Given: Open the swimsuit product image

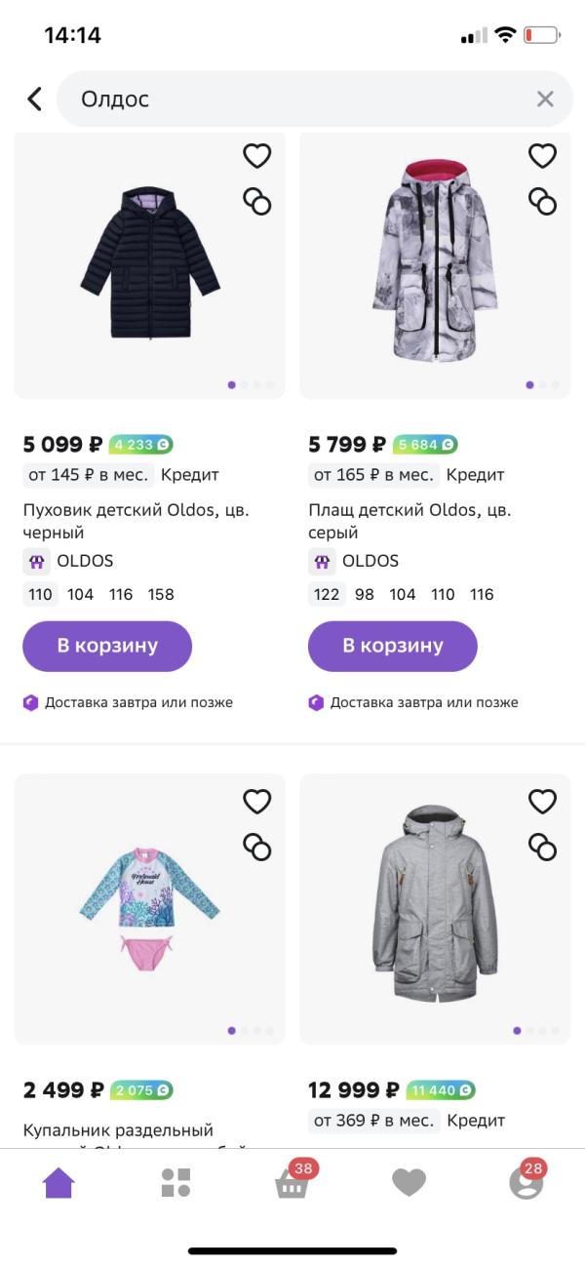Looking at the screenshot, I should pos(149,907).
